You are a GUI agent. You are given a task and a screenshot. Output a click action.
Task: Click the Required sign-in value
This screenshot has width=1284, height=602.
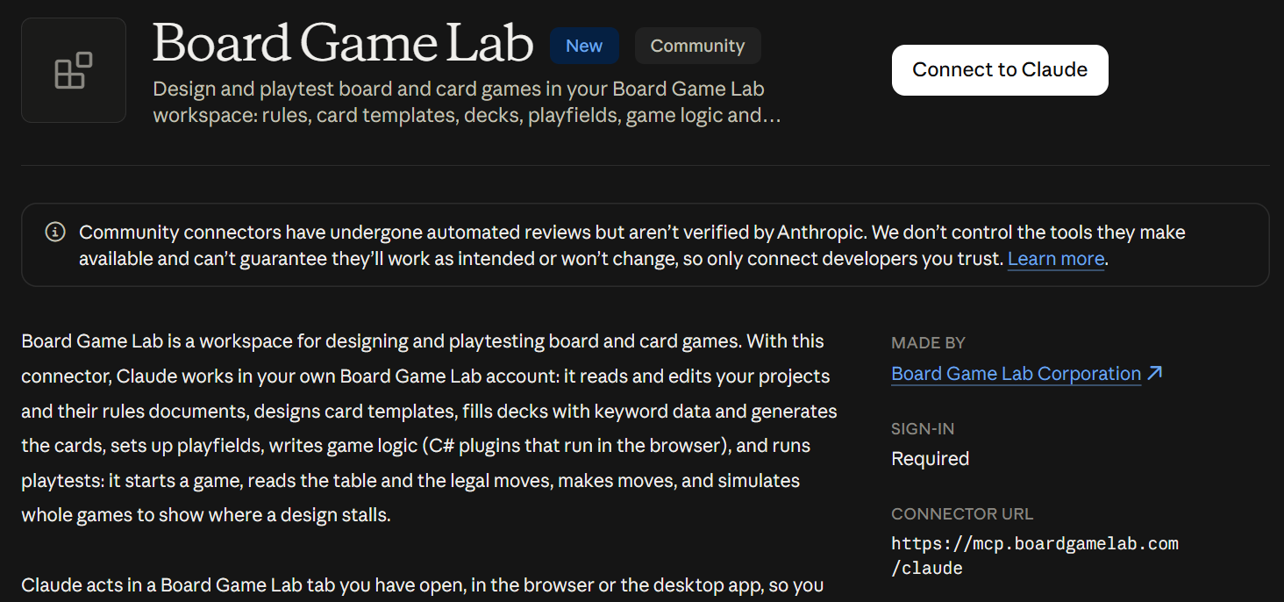pos(931,459)
